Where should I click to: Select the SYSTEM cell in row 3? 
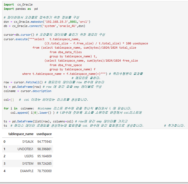[x=28, y=164]
